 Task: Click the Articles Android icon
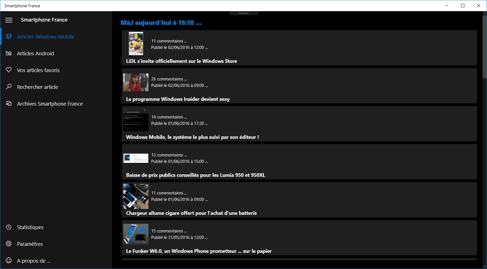point(9,53)
